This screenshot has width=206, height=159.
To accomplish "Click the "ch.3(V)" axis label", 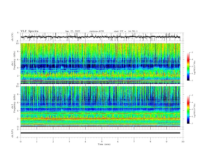I will click(12, 133).
